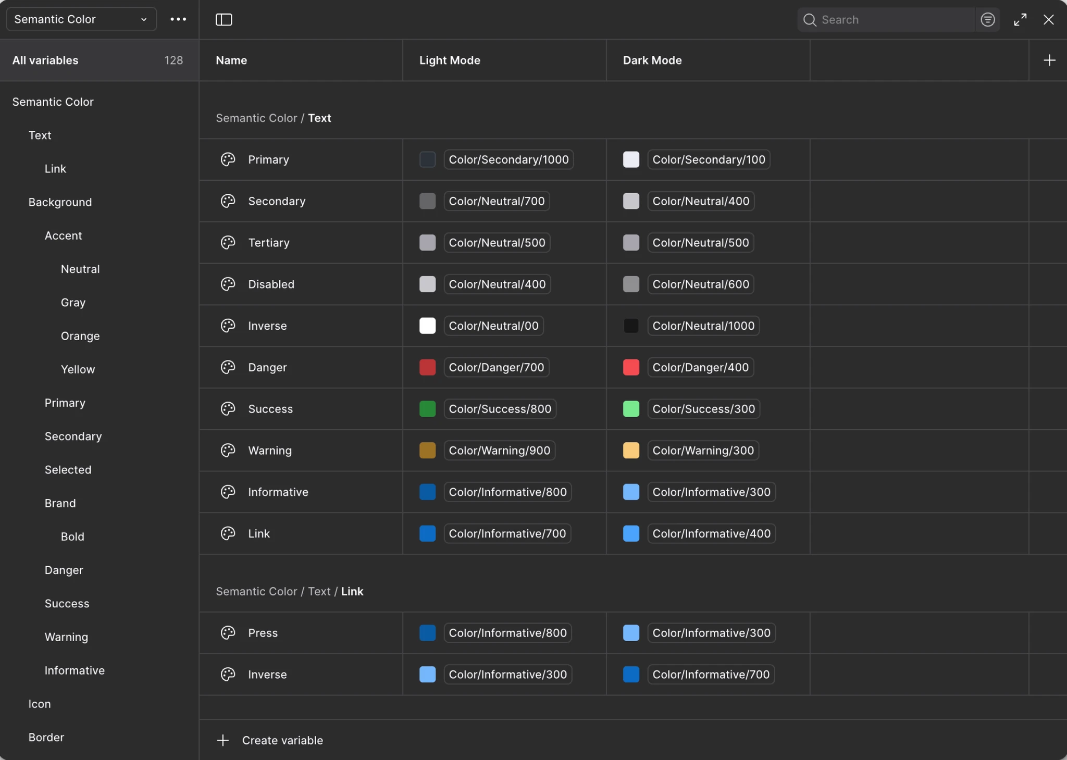Open the filter options icon next to Search
This screenshot has width=1067, height=760.
987,19
